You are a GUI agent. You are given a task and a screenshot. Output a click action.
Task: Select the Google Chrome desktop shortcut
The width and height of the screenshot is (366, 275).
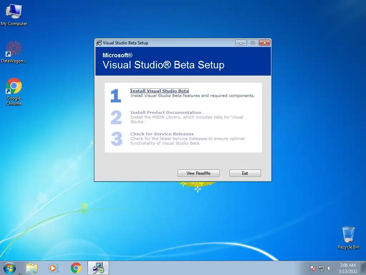(x=14, y=92)
